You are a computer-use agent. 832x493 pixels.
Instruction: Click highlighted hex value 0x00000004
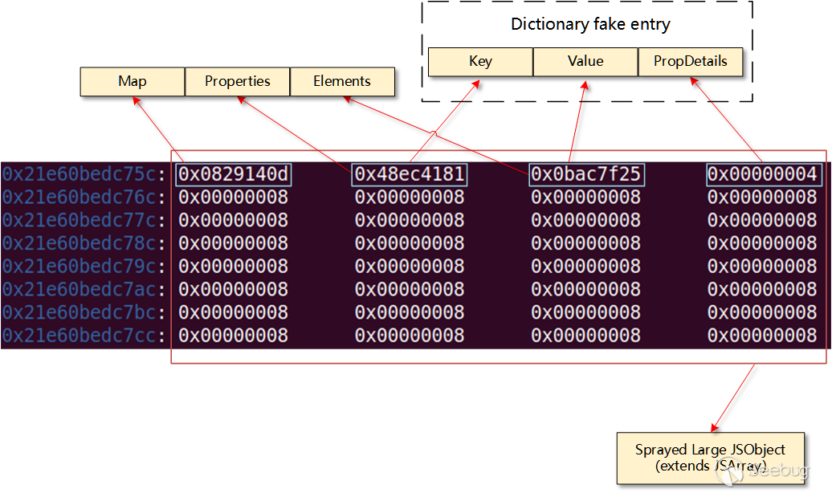(x=764, y=174)
